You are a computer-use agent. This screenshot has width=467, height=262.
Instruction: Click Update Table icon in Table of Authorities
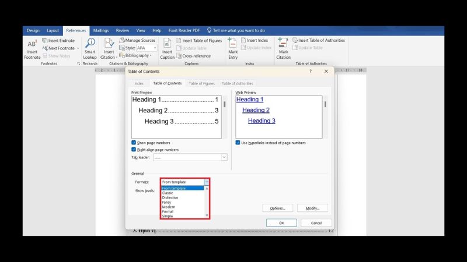coord(295,48)
